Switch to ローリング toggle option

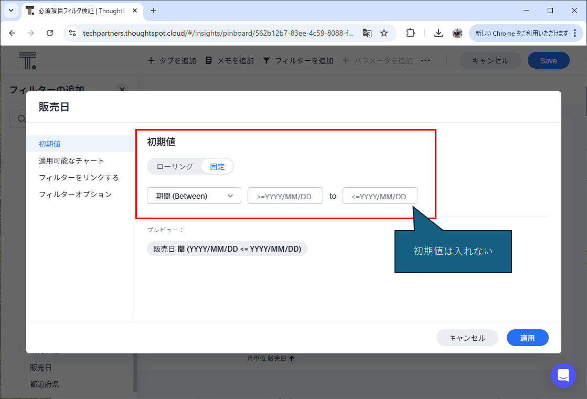tap(175, 167)
